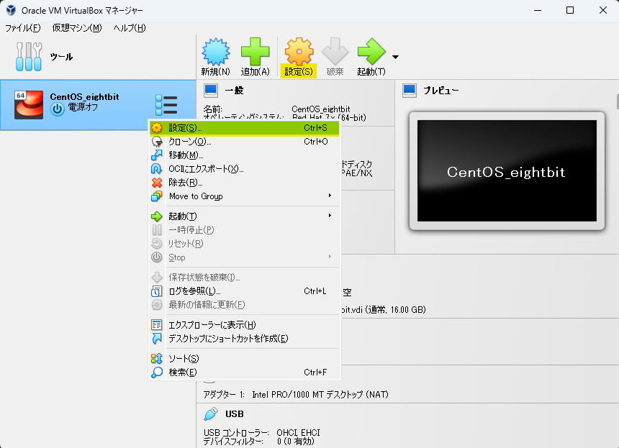The height and width of the screenshot is (448, 619).
Task: Click 保存状態を破棄(I)... menu entry
Action: point(245,278)
